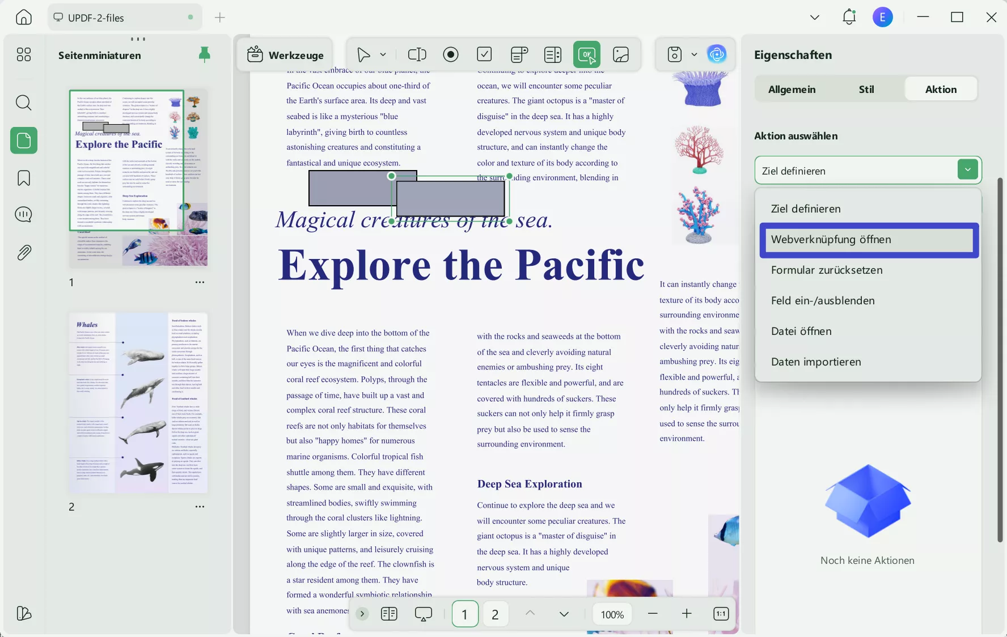Viewport: 1007px width, 637px height.
Task: Open the comments panel in the sidebar
Action: click(24, 215)
